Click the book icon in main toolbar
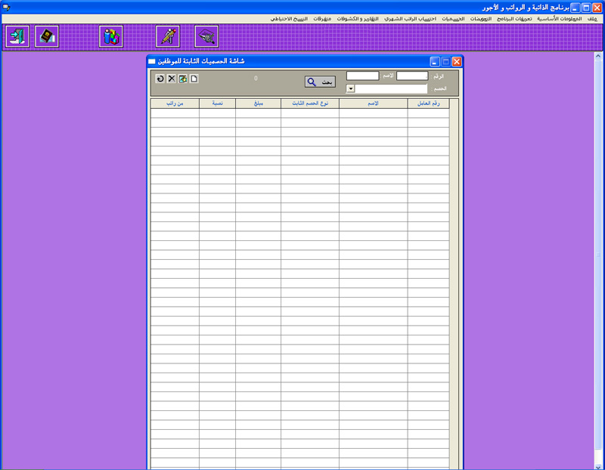The image size is (605, 470). (48, 36)
